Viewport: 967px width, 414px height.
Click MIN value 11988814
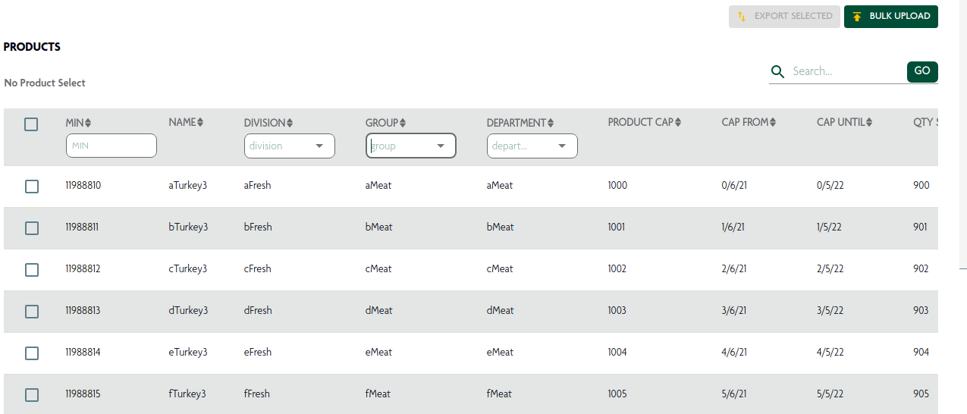click(83, 353)
